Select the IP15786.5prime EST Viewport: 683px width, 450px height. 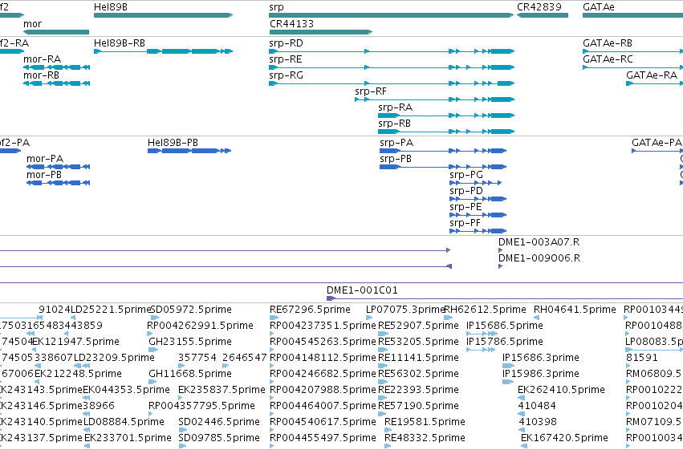[481, 350]
